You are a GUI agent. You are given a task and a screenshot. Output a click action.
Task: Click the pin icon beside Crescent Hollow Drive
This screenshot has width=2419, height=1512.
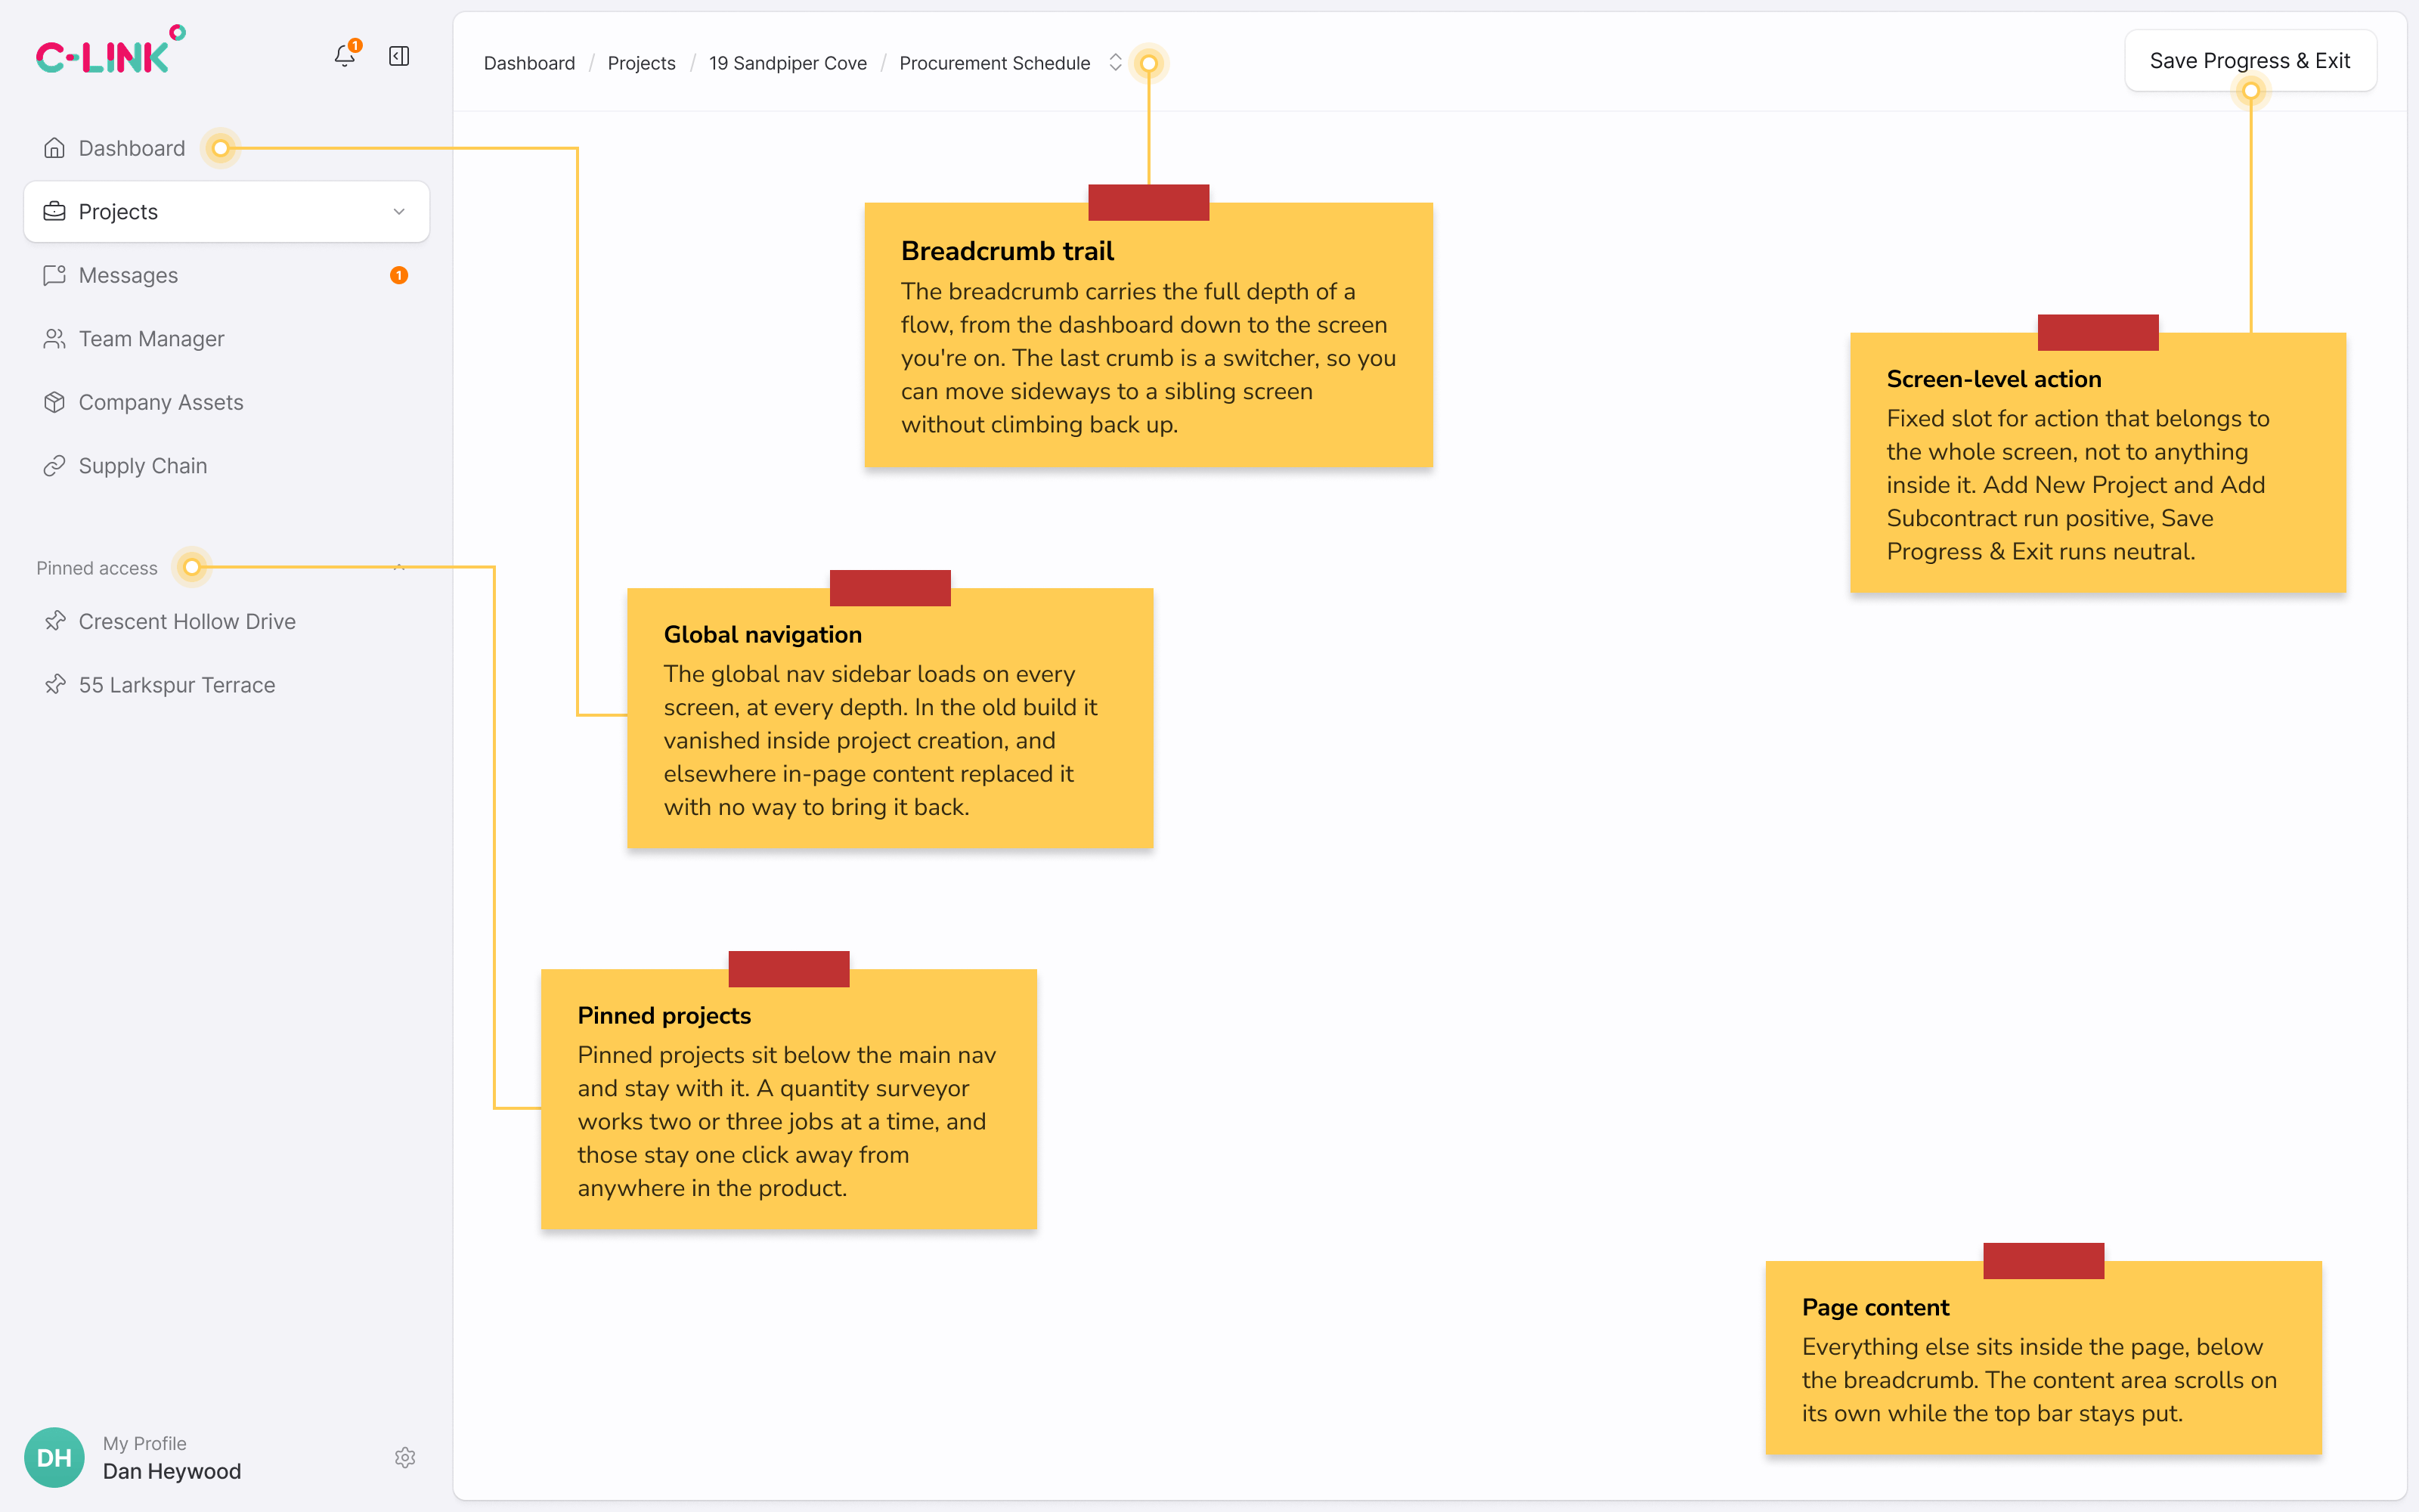tap(55, 621)
